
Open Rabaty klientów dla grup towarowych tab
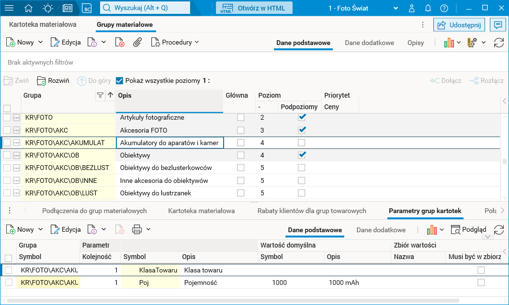click(312, 211)
